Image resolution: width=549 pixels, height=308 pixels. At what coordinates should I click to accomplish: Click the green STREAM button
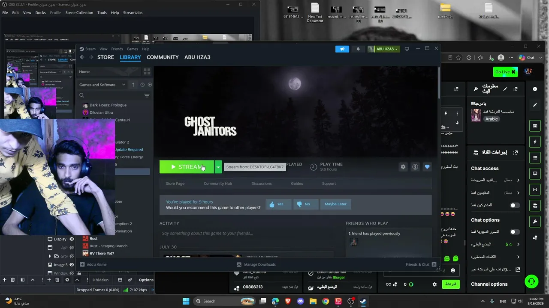[187, 167]
